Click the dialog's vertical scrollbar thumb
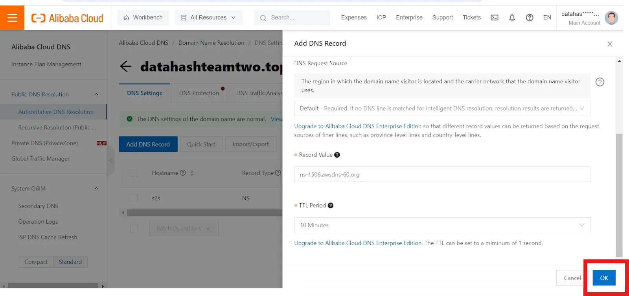The height and width of the screenshot is (296, 629). pyautogui.click(x=619, y=195)
